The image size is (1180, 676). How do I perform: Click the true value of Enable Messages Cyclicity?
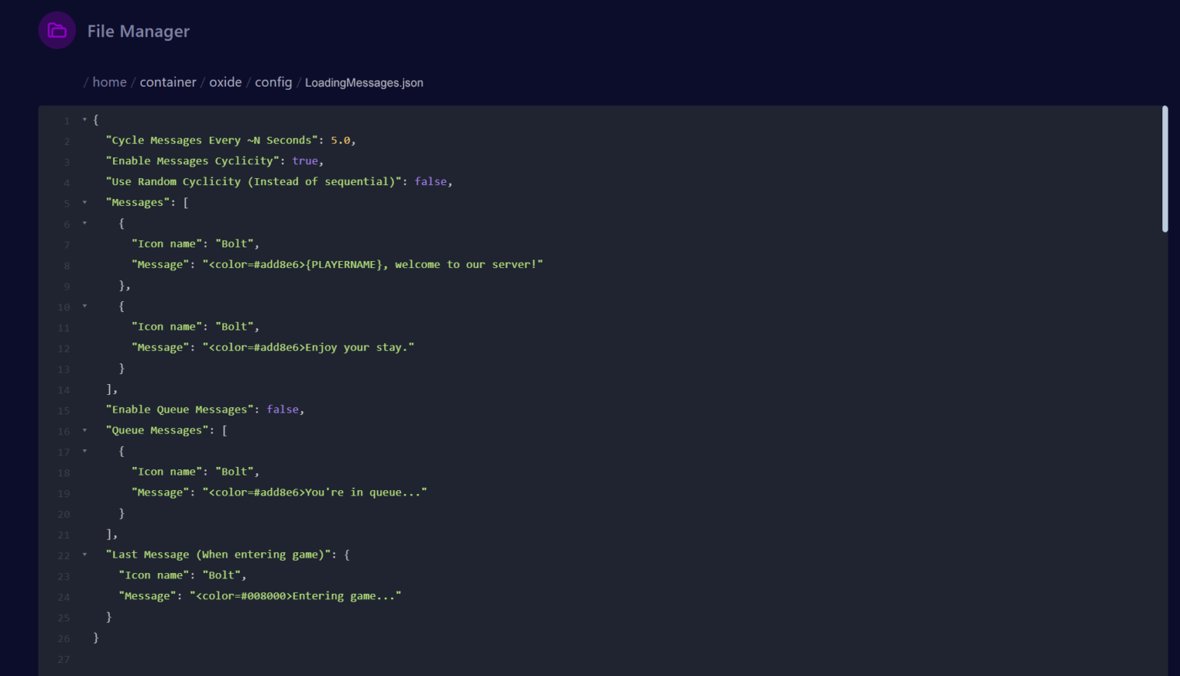click(305, 161)
